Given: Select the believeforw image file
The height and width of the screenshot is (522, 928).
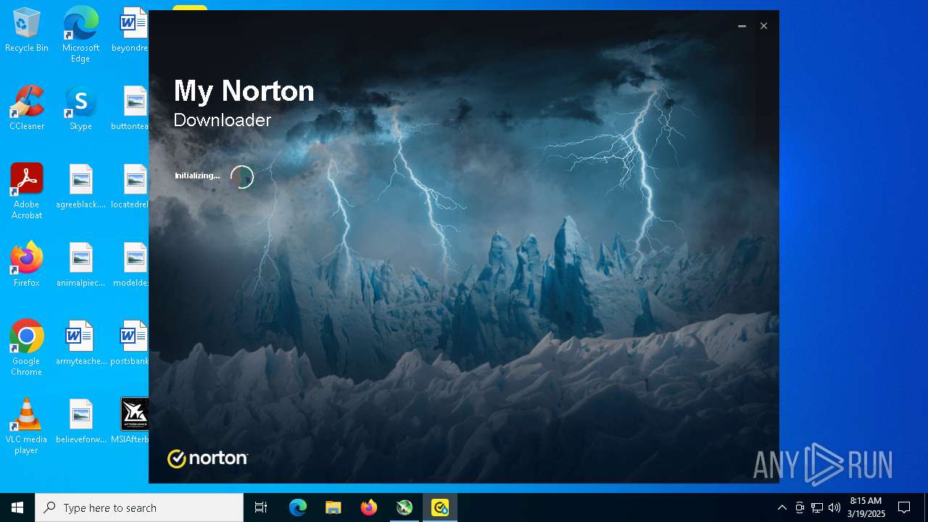Looking at the screenshot, I should (80, 421).
